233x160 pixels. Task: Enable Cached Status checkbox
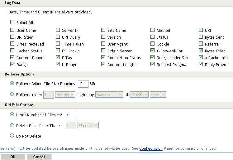click(x=12, y=51)
